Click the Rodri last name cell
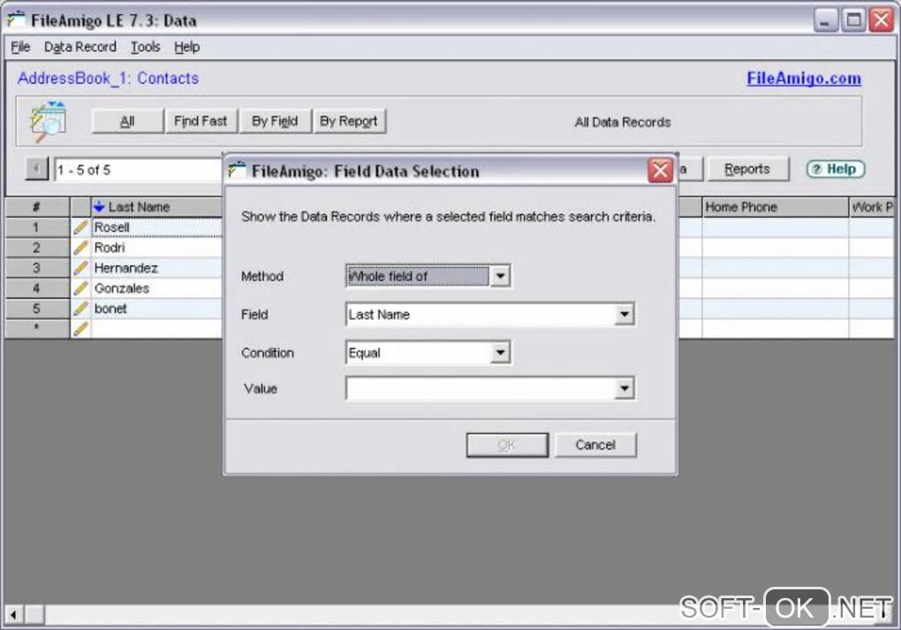Screen dimensions: 901x630 tap(157, 247)
